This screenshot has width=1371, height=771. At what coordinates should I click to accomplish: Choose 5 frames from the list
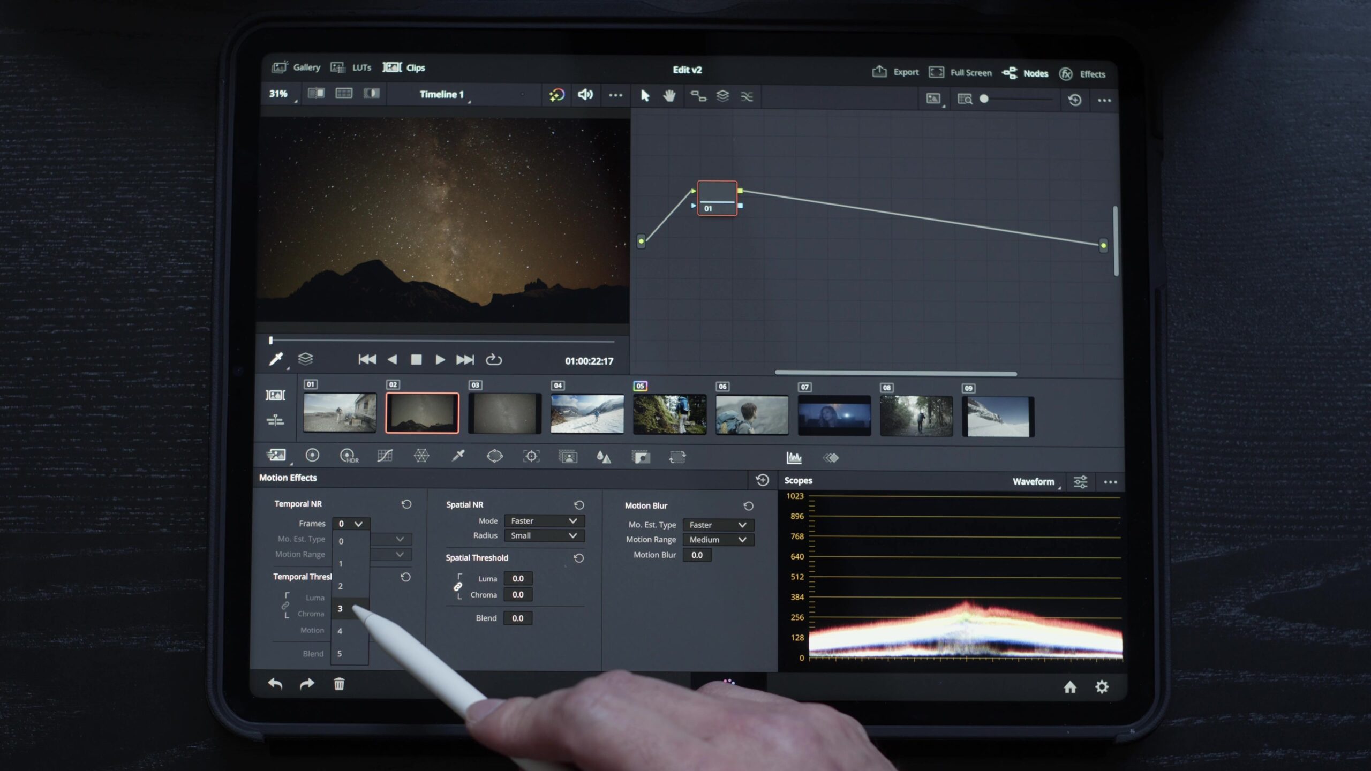pyautogui.click(x=350, y=653)
